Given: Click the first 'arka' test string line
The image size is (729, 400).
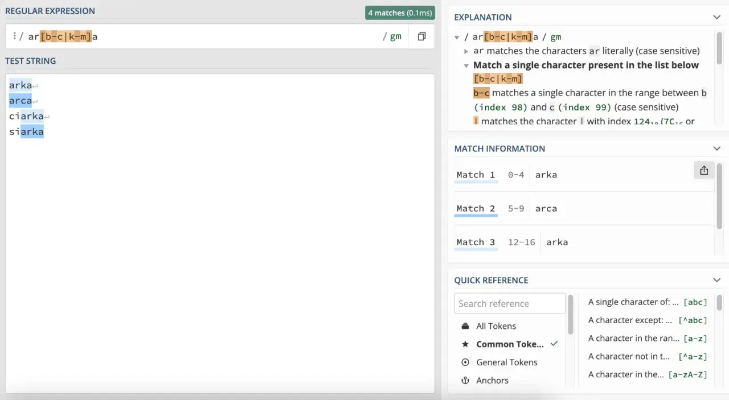Looking at the screenshot, I should click(x=21, y=85).
